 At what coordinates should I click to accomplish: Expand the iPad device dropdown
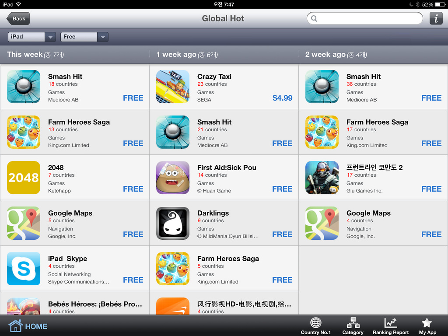coord(31,37)
